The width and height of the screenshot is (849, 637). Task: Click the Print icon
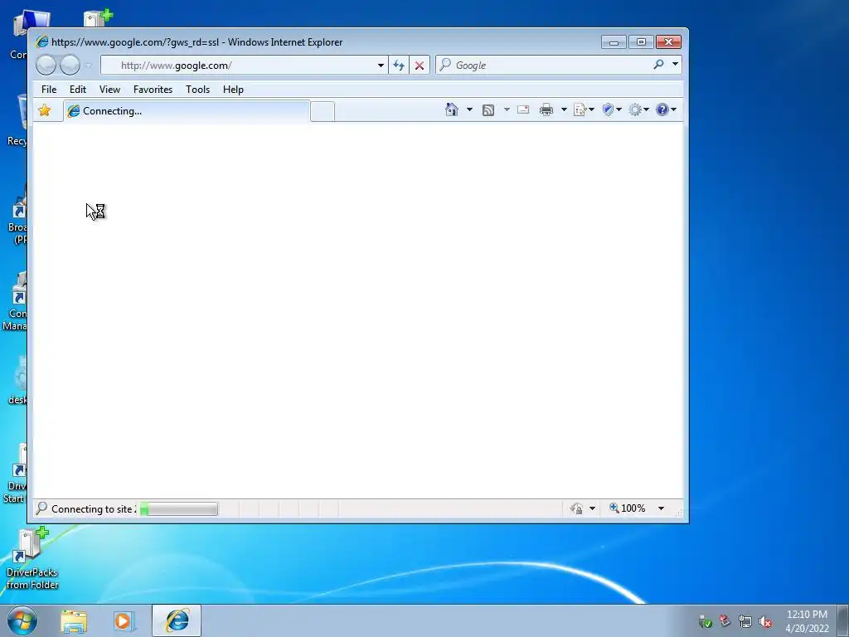point(546,110)
